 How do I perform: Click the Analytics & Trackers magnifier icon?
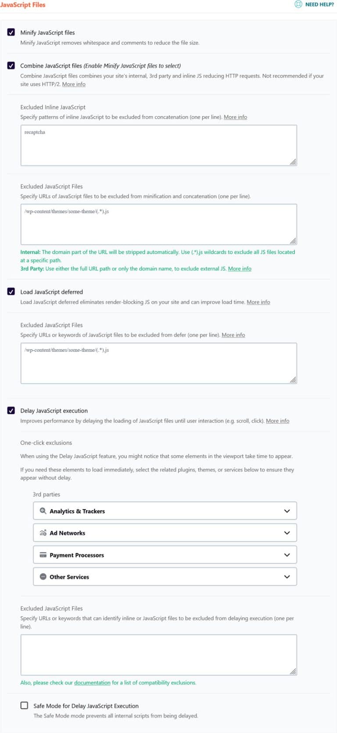pyautogui.click(x=43, y=511)
